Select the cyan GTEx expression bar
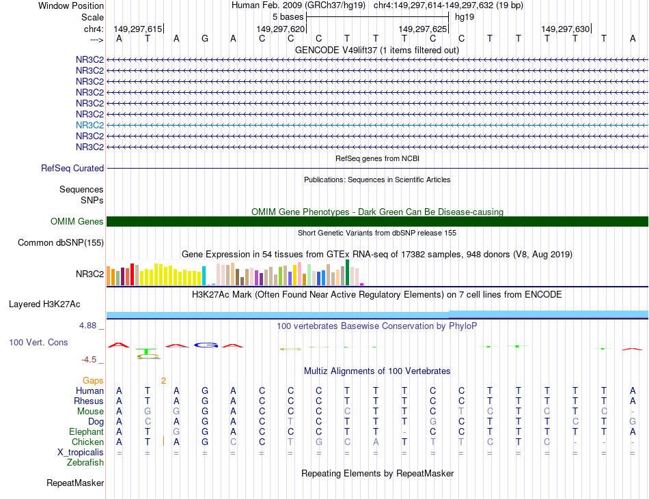 tap(204, 276)
